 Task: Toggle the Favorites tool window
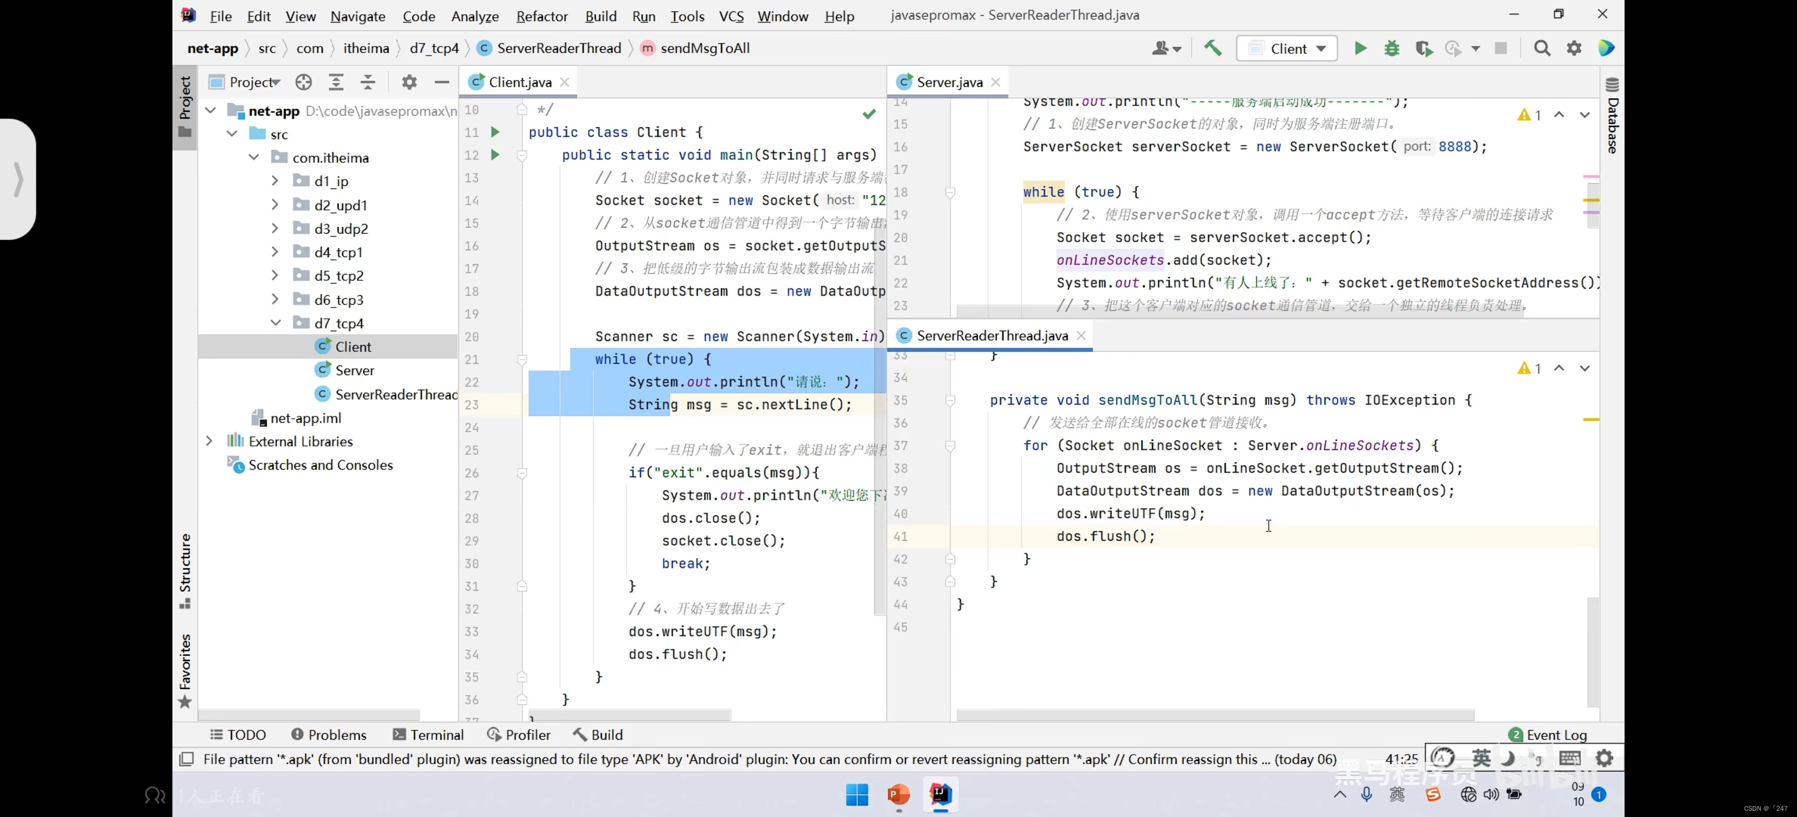[x=185, y=671]
